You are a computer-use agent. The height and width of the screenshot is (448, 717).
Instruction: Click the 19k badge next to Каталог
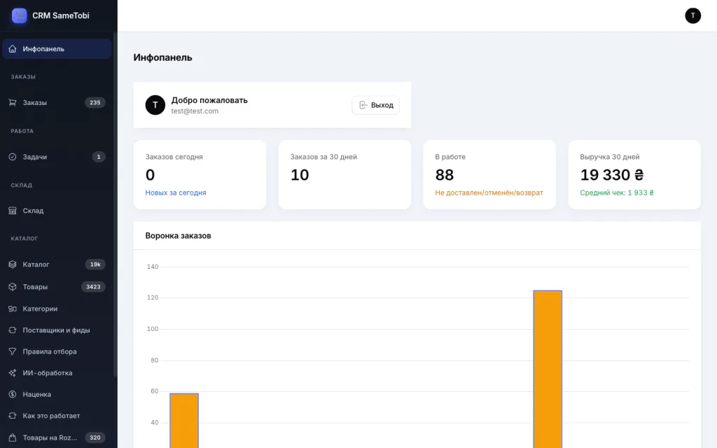(x=95, y=264)
